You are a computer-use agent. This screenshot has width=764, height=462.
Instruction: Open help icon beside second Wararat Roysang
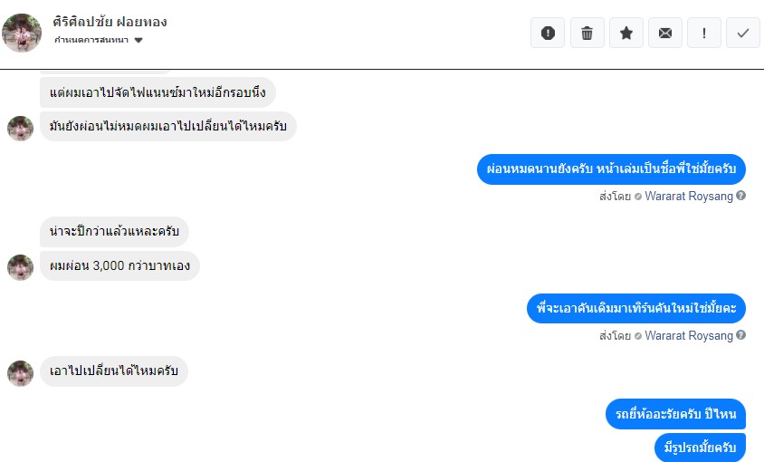click(x=740, y=335)
